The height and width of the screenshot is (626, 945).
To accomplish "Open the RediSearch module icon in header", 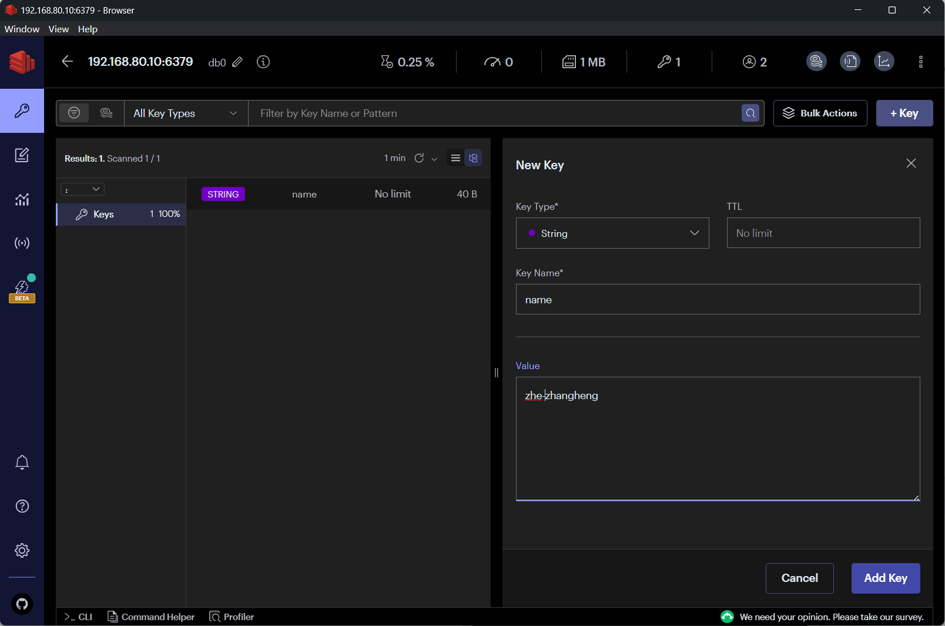I will coord(816,61).
